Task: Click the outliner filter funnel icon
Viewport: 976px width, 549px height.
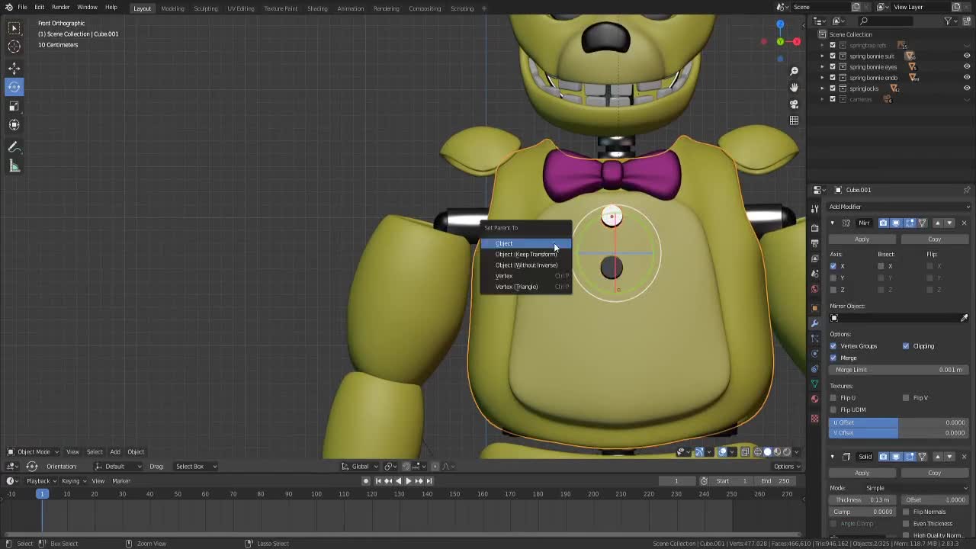Action: [948, 21]
